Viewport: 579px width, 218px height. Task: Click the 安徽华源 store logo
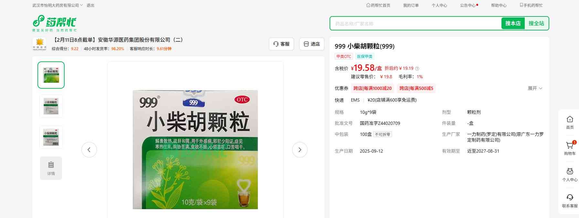click(x=39, y=44)
